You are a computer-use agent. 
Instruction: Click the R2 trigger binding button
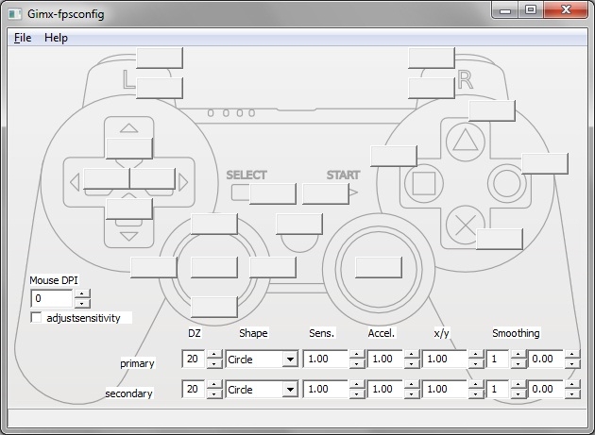432,58
